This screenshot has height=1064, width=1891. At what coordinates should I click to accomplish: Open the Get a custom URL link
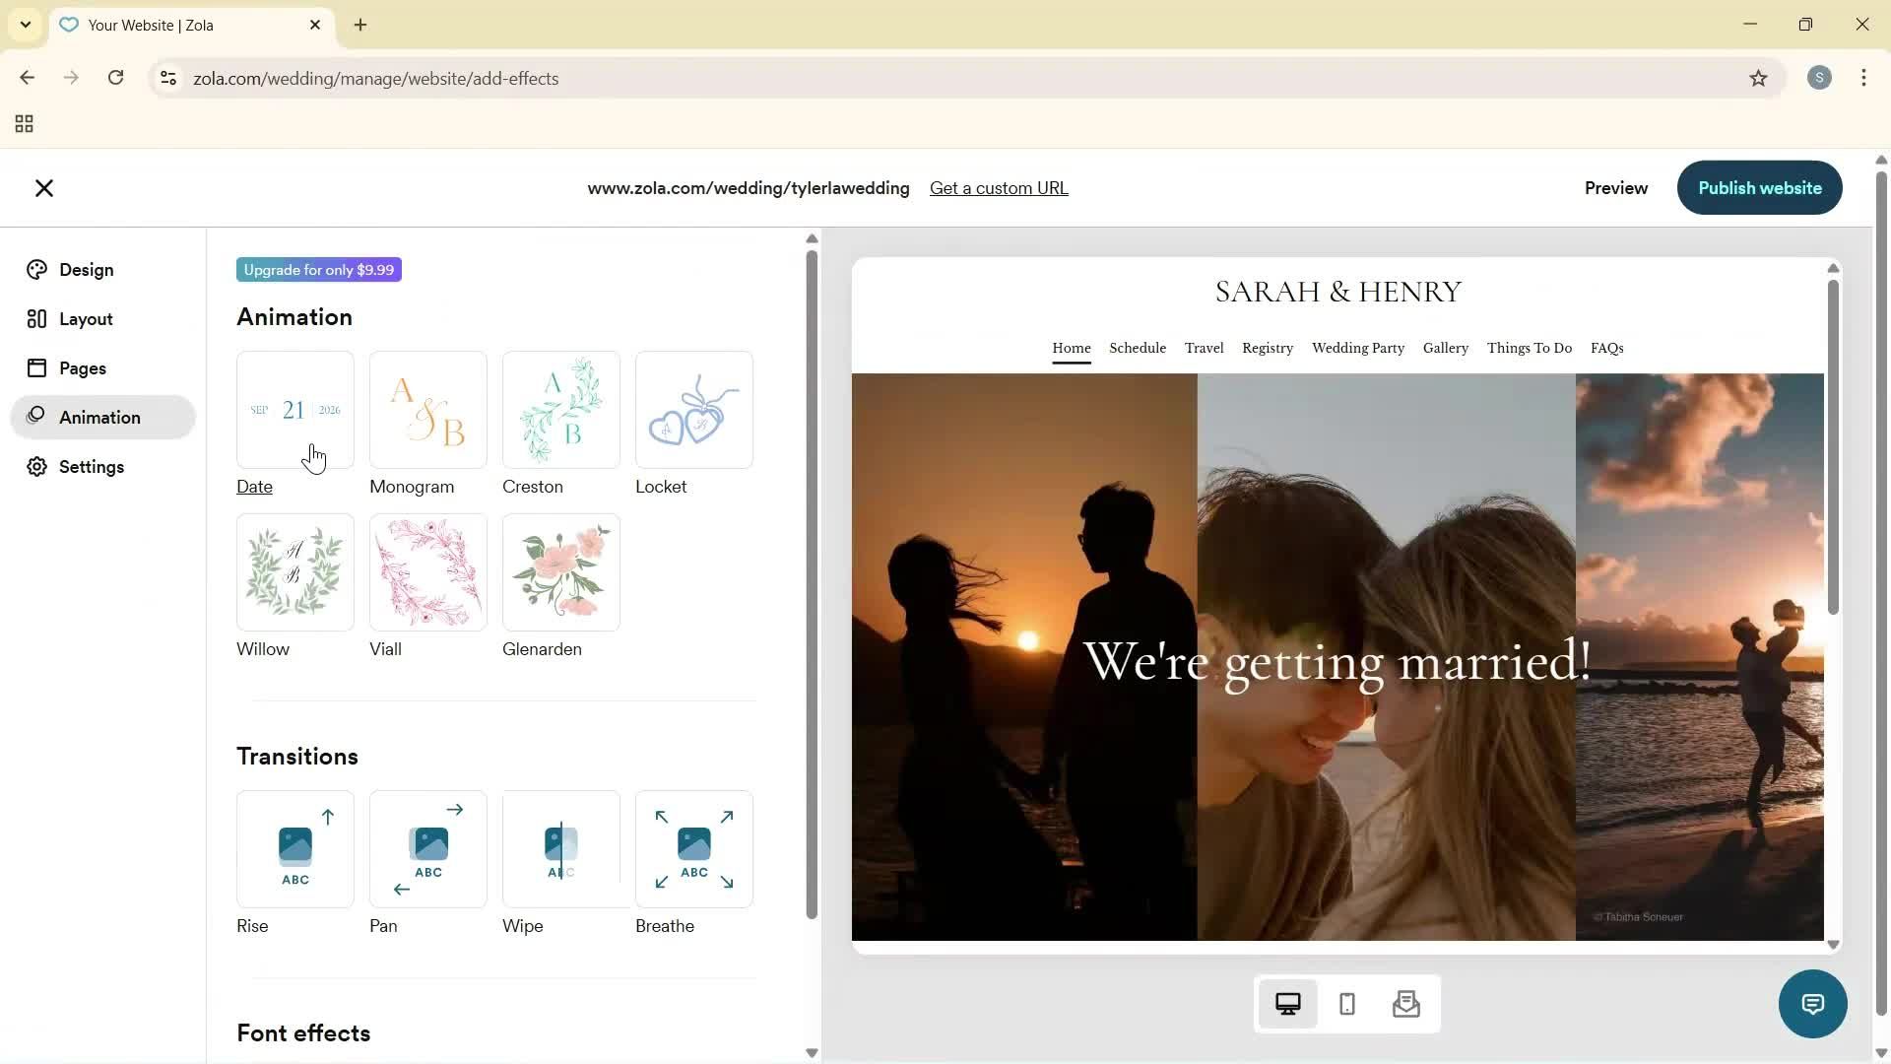tap(999, 187)
